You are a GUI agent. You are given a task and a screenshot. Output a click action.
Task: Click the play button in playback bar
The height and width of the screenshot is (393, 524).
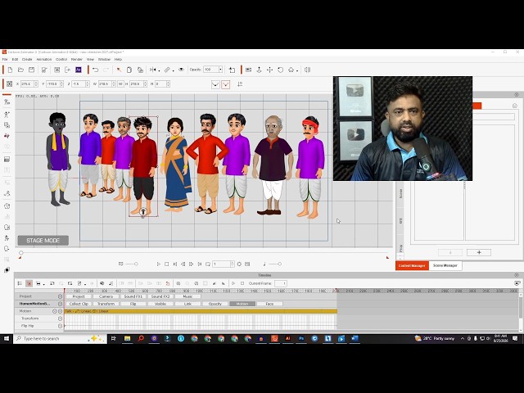click(x=159, y=264)
